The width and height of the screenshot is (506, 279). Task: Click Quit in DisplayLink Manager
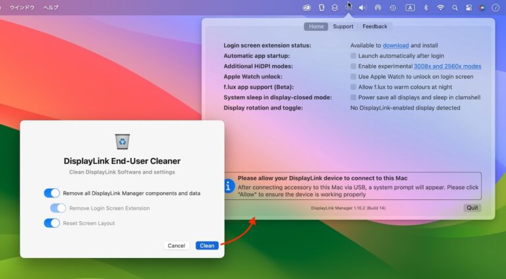(472, 208)
